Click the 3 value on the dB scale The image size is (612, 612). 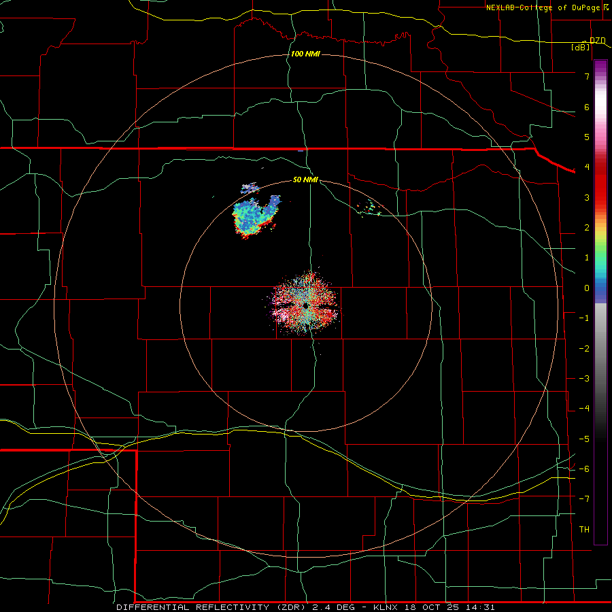(x=587, y=197)
